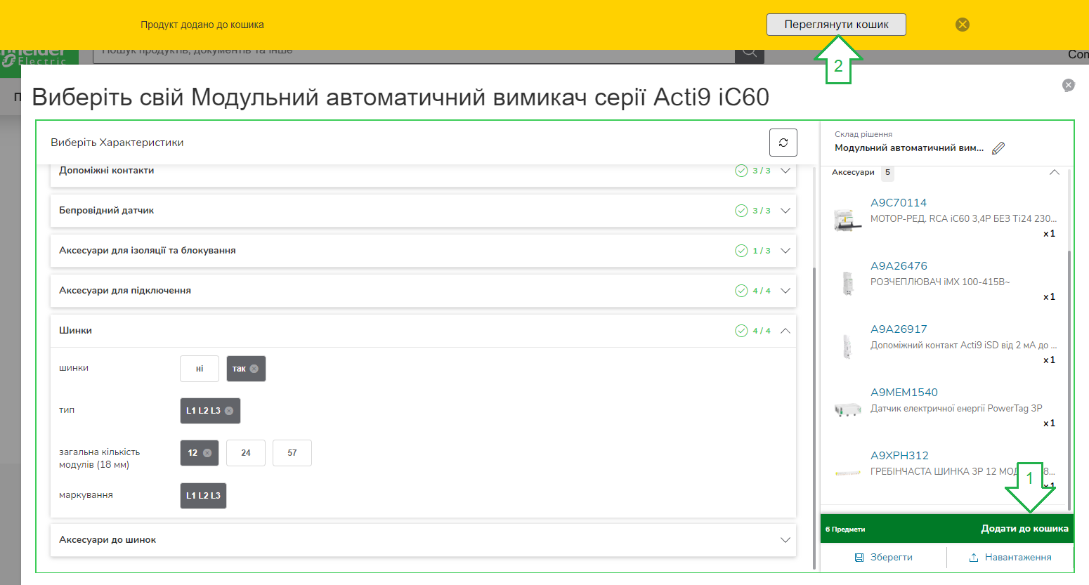Click the A9MEM1540 PowerTag sensor thumbnail
Image resolution: width=1089 pixels, height=585 pixels.
[847, 409]
